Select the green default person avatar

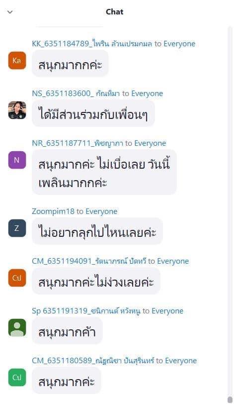17,328
